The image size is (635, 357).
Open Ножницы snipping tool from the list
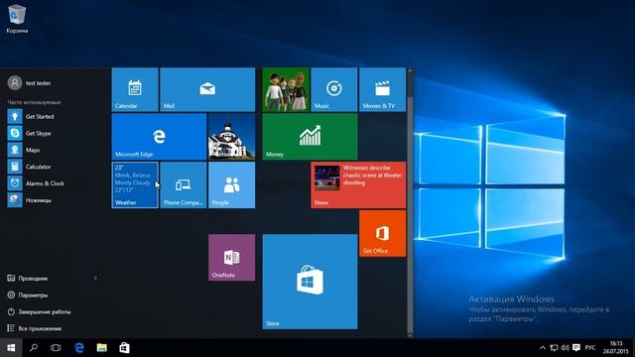pyautogui.click(x=56, y=200)
